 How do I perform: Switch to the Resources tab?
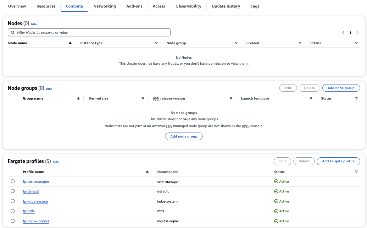coord(46,6)
